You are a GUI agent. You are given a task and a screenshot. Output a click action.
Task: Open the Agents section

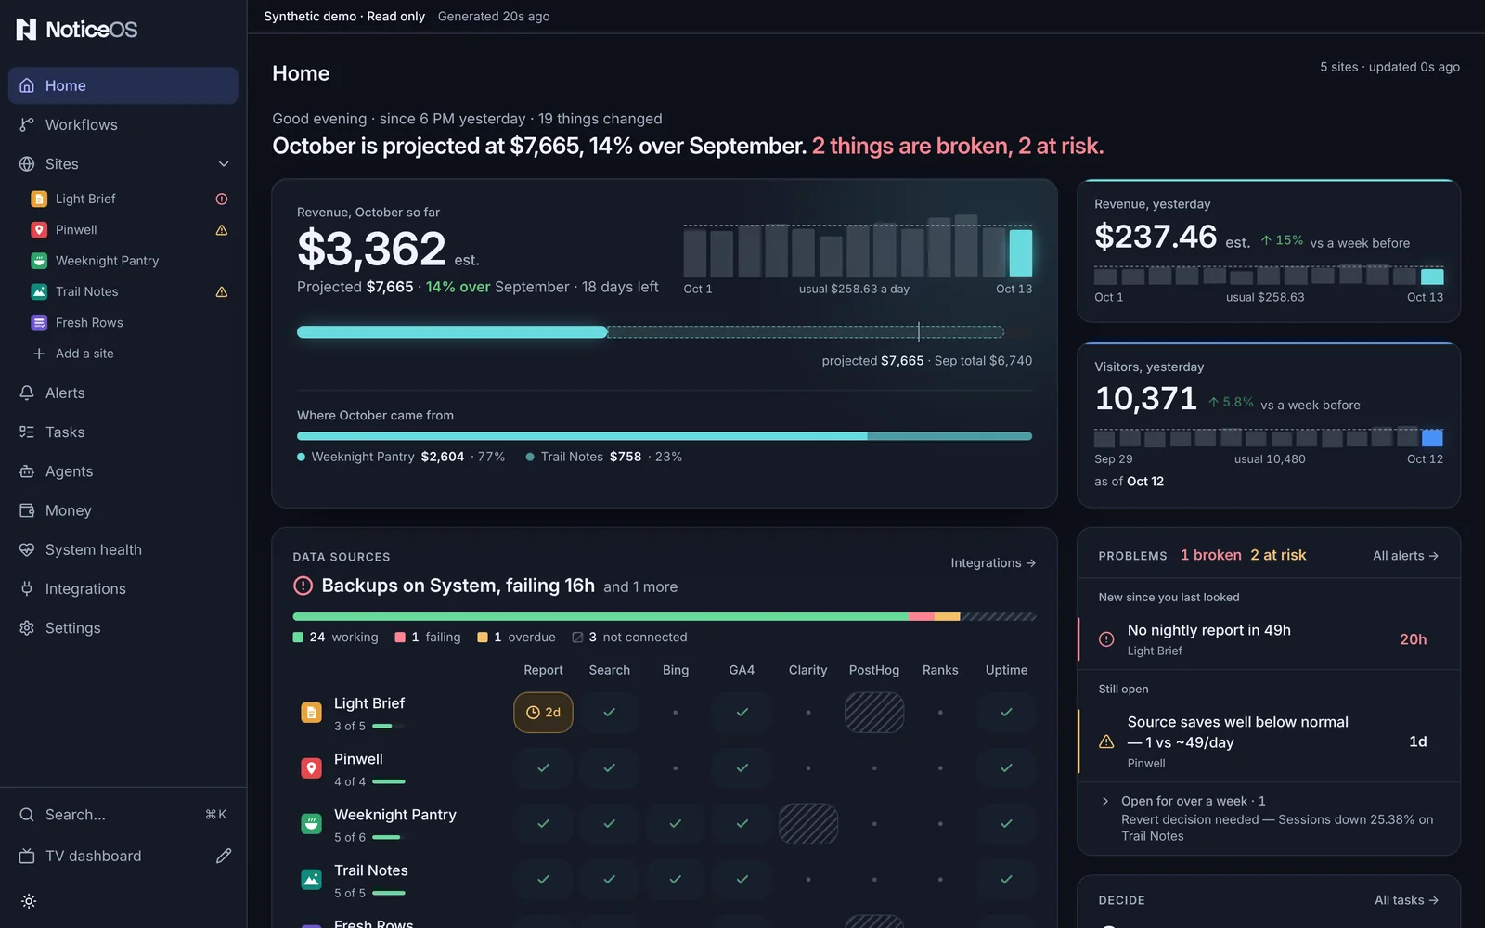click(123, 471)
